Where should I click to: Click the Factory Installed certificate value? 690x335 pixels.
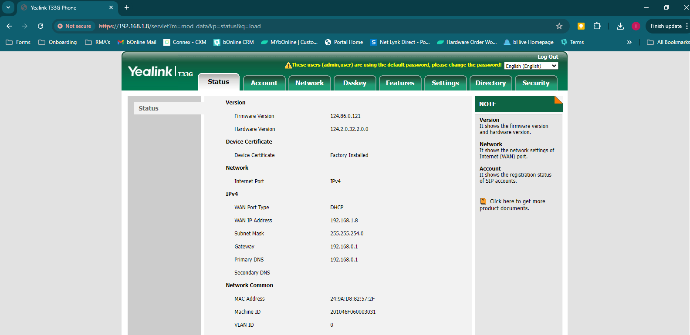coord(349,155)
